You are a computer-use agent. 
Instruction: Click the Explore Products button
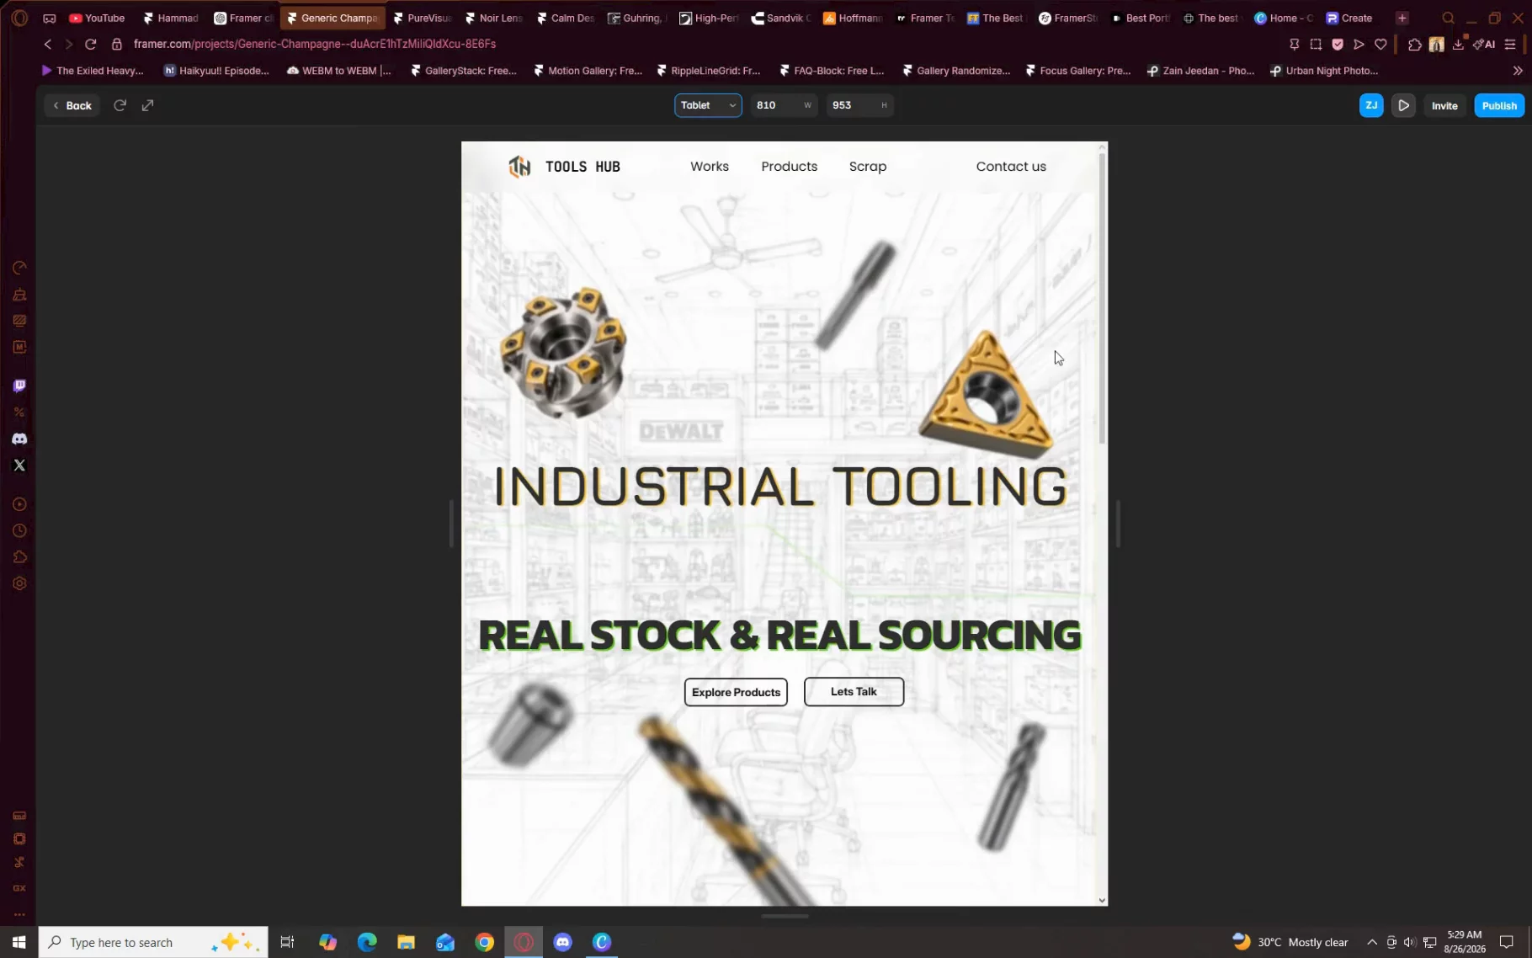click(736, 692)
